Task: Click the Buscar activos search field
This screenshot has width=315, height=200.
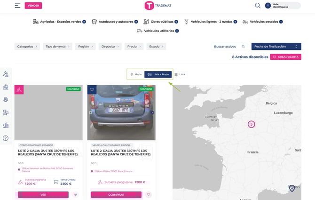Action: pyautogui.click(x=229, y=47)
